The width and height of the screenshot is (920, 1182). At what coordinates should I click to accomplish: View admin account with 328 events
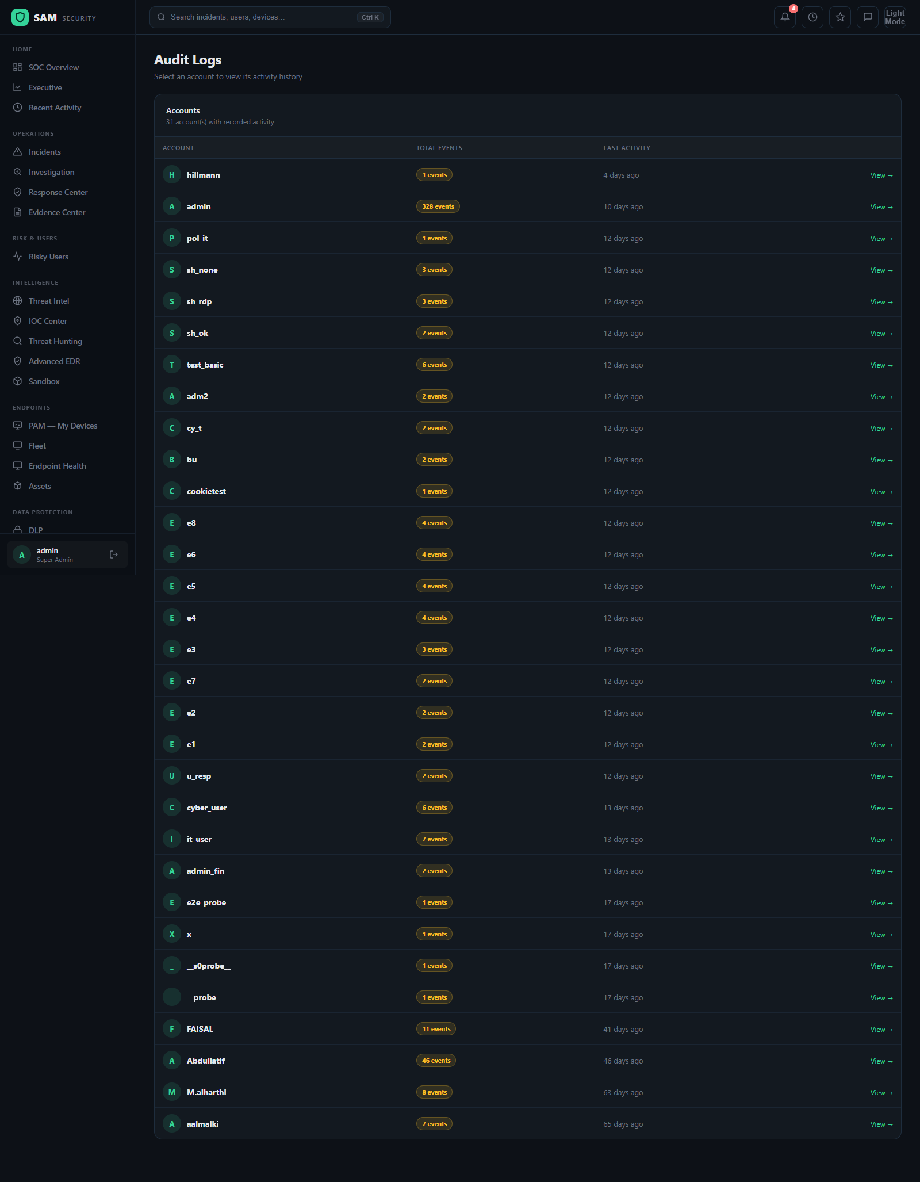coord(881,207)
